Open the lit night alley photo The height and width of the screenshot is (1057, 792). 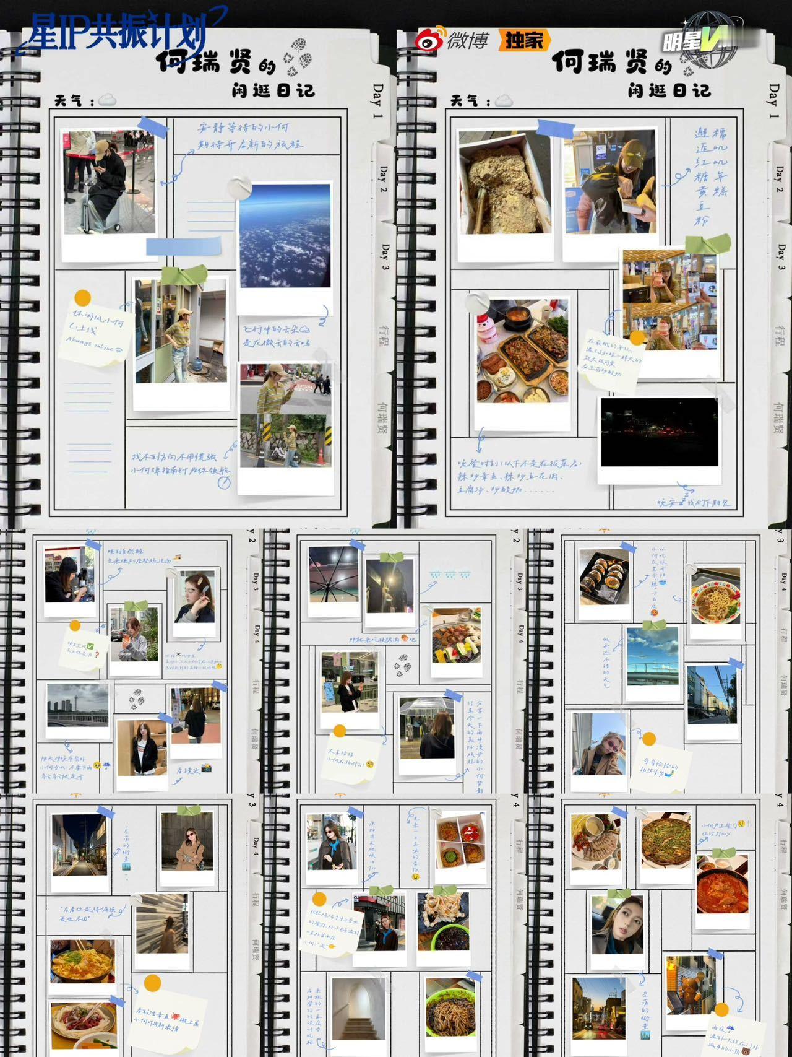pos(79,851)
